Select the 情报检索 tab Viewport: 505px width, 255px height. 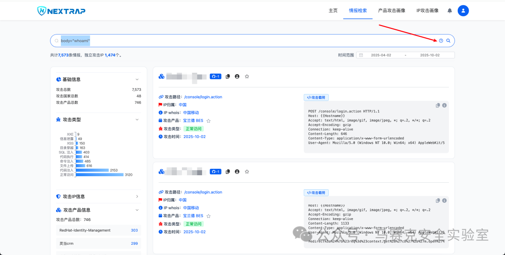click(x=358, y=11)
